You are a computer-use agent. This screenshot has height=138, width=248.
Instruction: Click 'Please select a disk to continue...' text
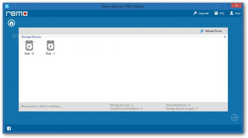tap(41, 106)
